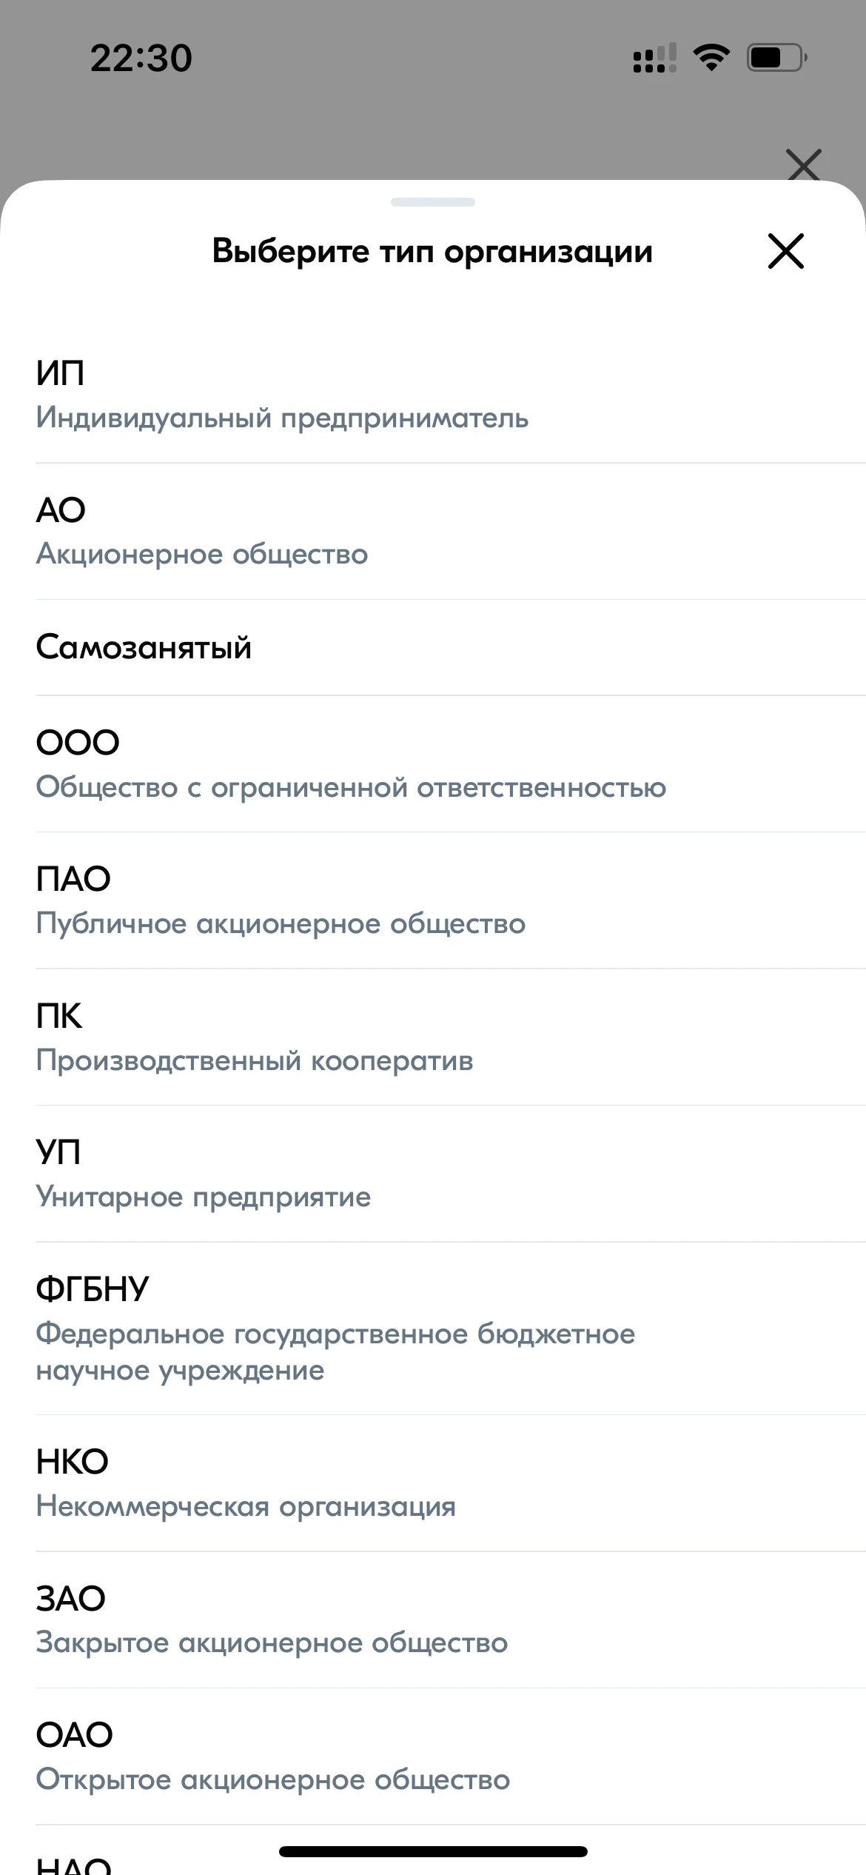Tap the sheet drag handle
The width and height of the screenshot is (866, 1875).
(x=432, y=202)
